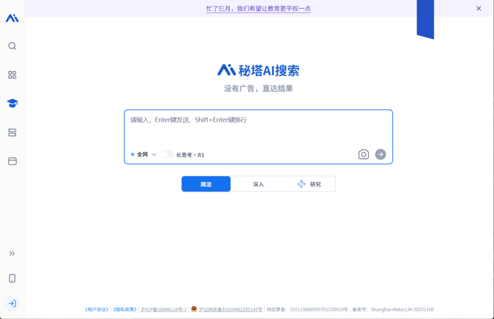Open the search icon in the sidebar
The height and width of the screenshot is (319, 494).
pyautogui.click(x=12, y=46)
